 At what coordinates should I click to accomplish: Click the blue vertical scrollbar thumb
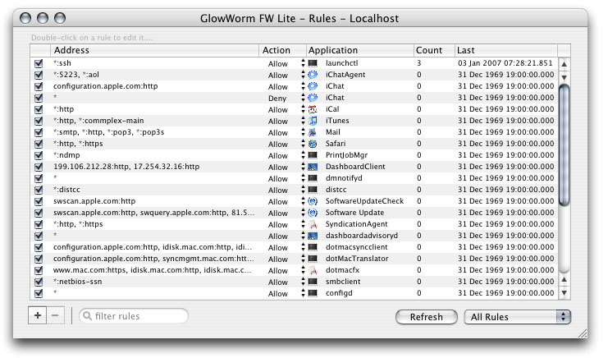[565, 145]
